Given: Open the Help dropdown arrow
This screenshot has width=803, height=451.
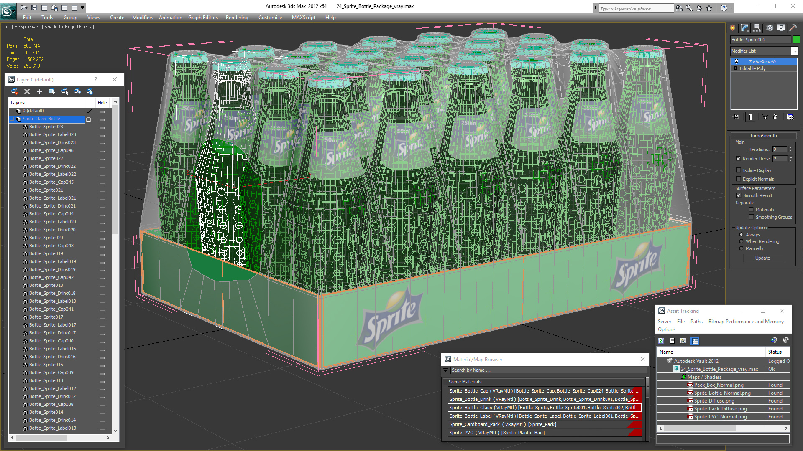Looking at the screenshot, I should click(731, 8).
